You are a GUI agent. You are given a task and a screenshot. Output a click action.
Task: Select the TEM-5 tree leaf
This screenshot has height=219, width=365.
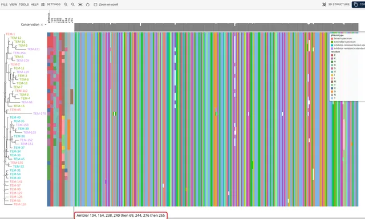click(23, 46)
